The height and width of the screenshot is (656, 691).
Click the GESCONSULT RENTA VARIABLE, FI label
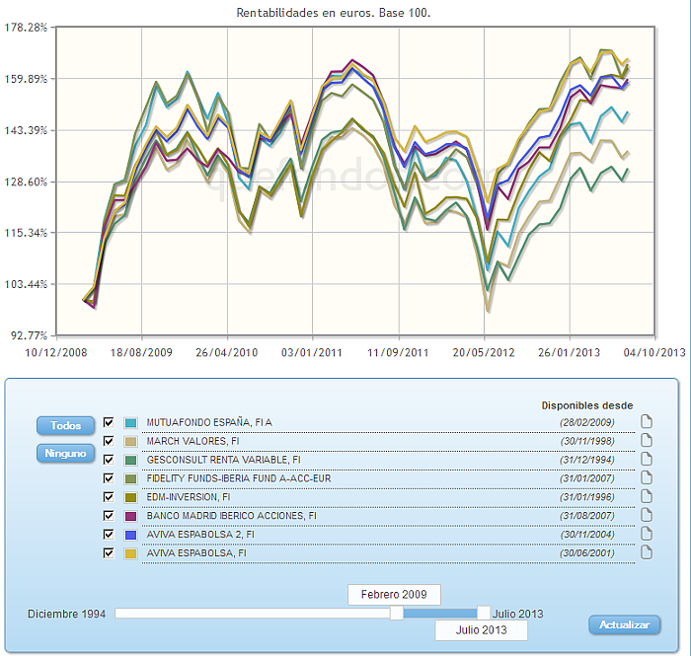[223, 460]
